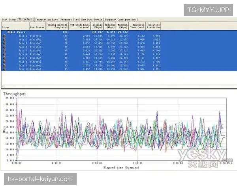
Task: Click the pair icon beside Pair 10
Action: point(5,69)
